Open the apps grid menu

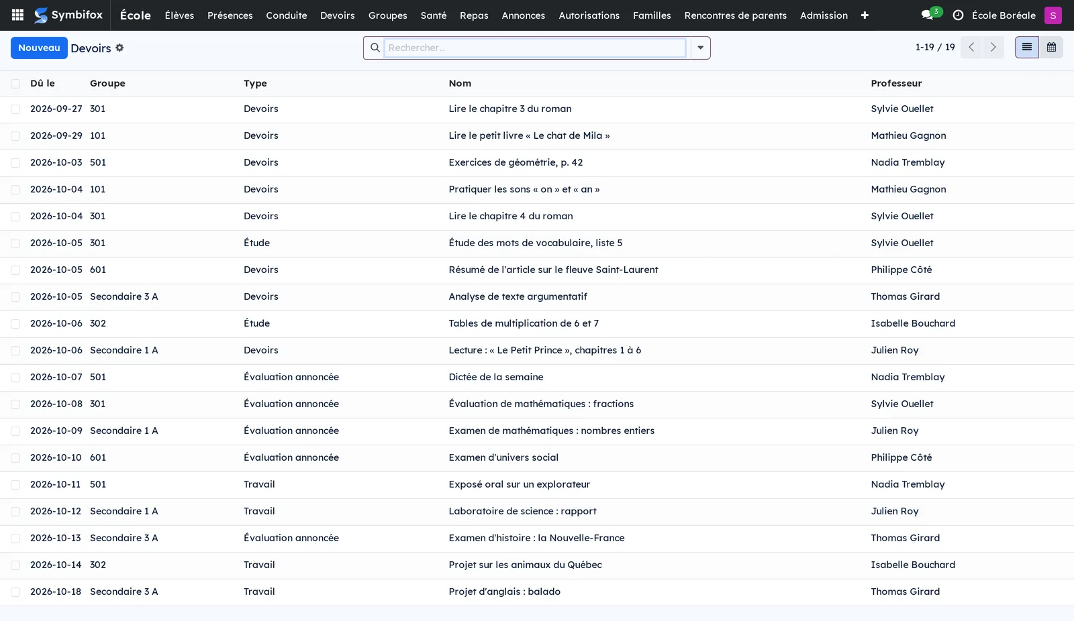(18, 15)
